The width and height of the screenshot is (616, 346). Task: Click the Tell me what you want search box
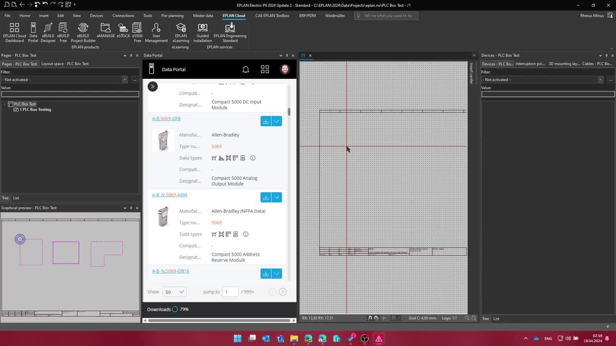[x=386, y=15]
